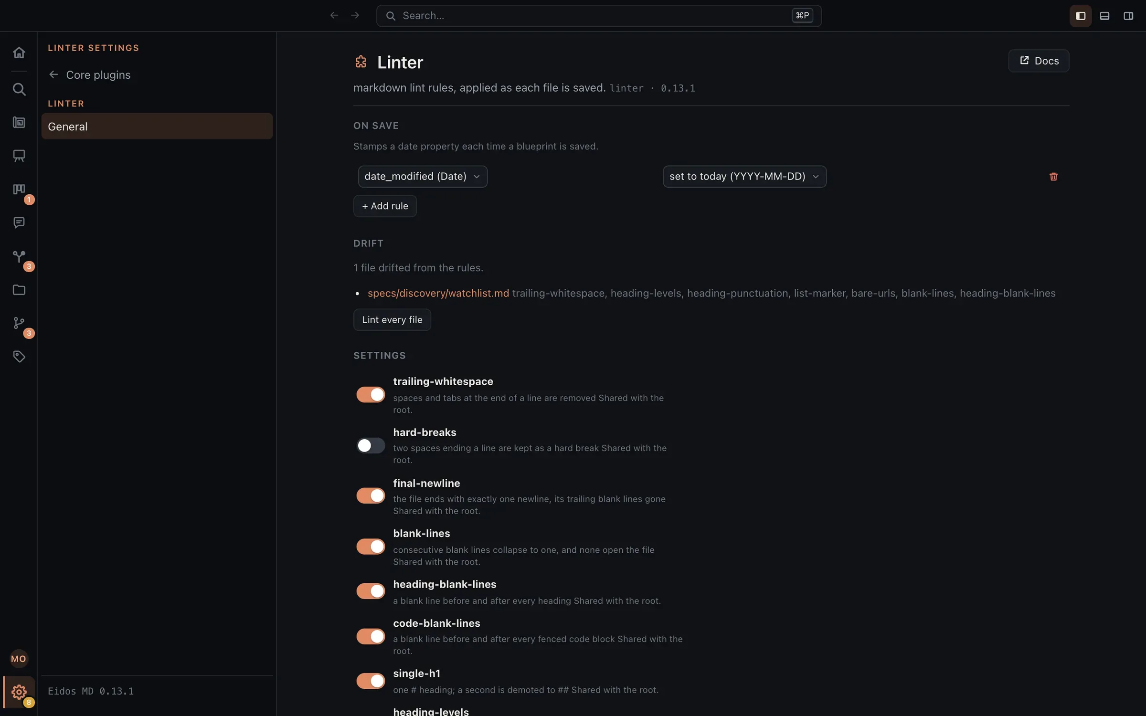Toggle the left sidebar layout icon
The width and height of the screenshot is (1146, 716).
point(1081,16)
